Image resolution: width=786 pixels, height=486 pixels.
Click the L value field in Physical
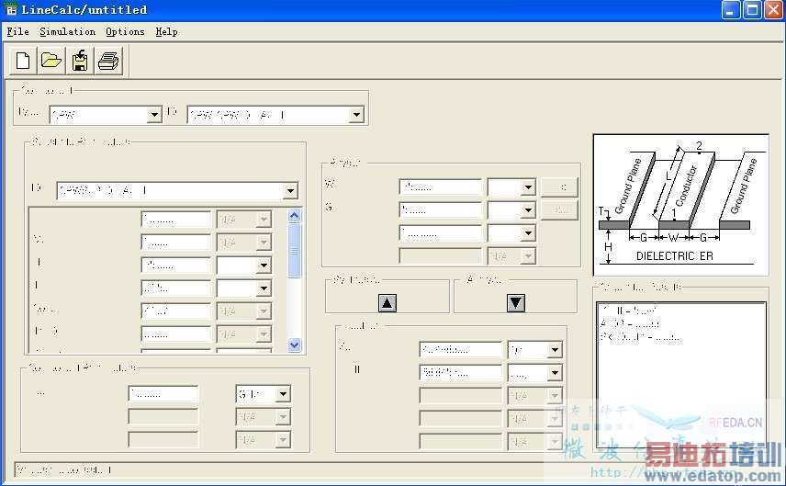pyautogui.click(x=441, y=233)
